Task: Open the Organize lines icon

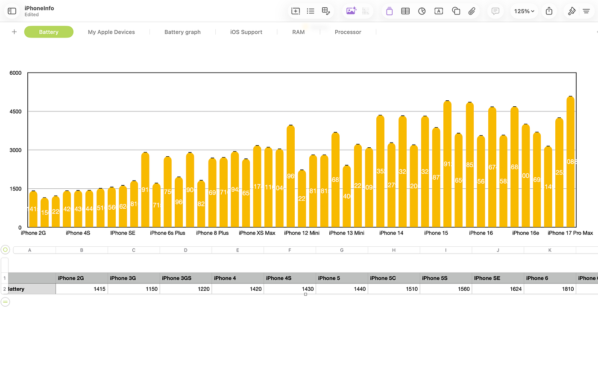Action: [x=586, y=11]
